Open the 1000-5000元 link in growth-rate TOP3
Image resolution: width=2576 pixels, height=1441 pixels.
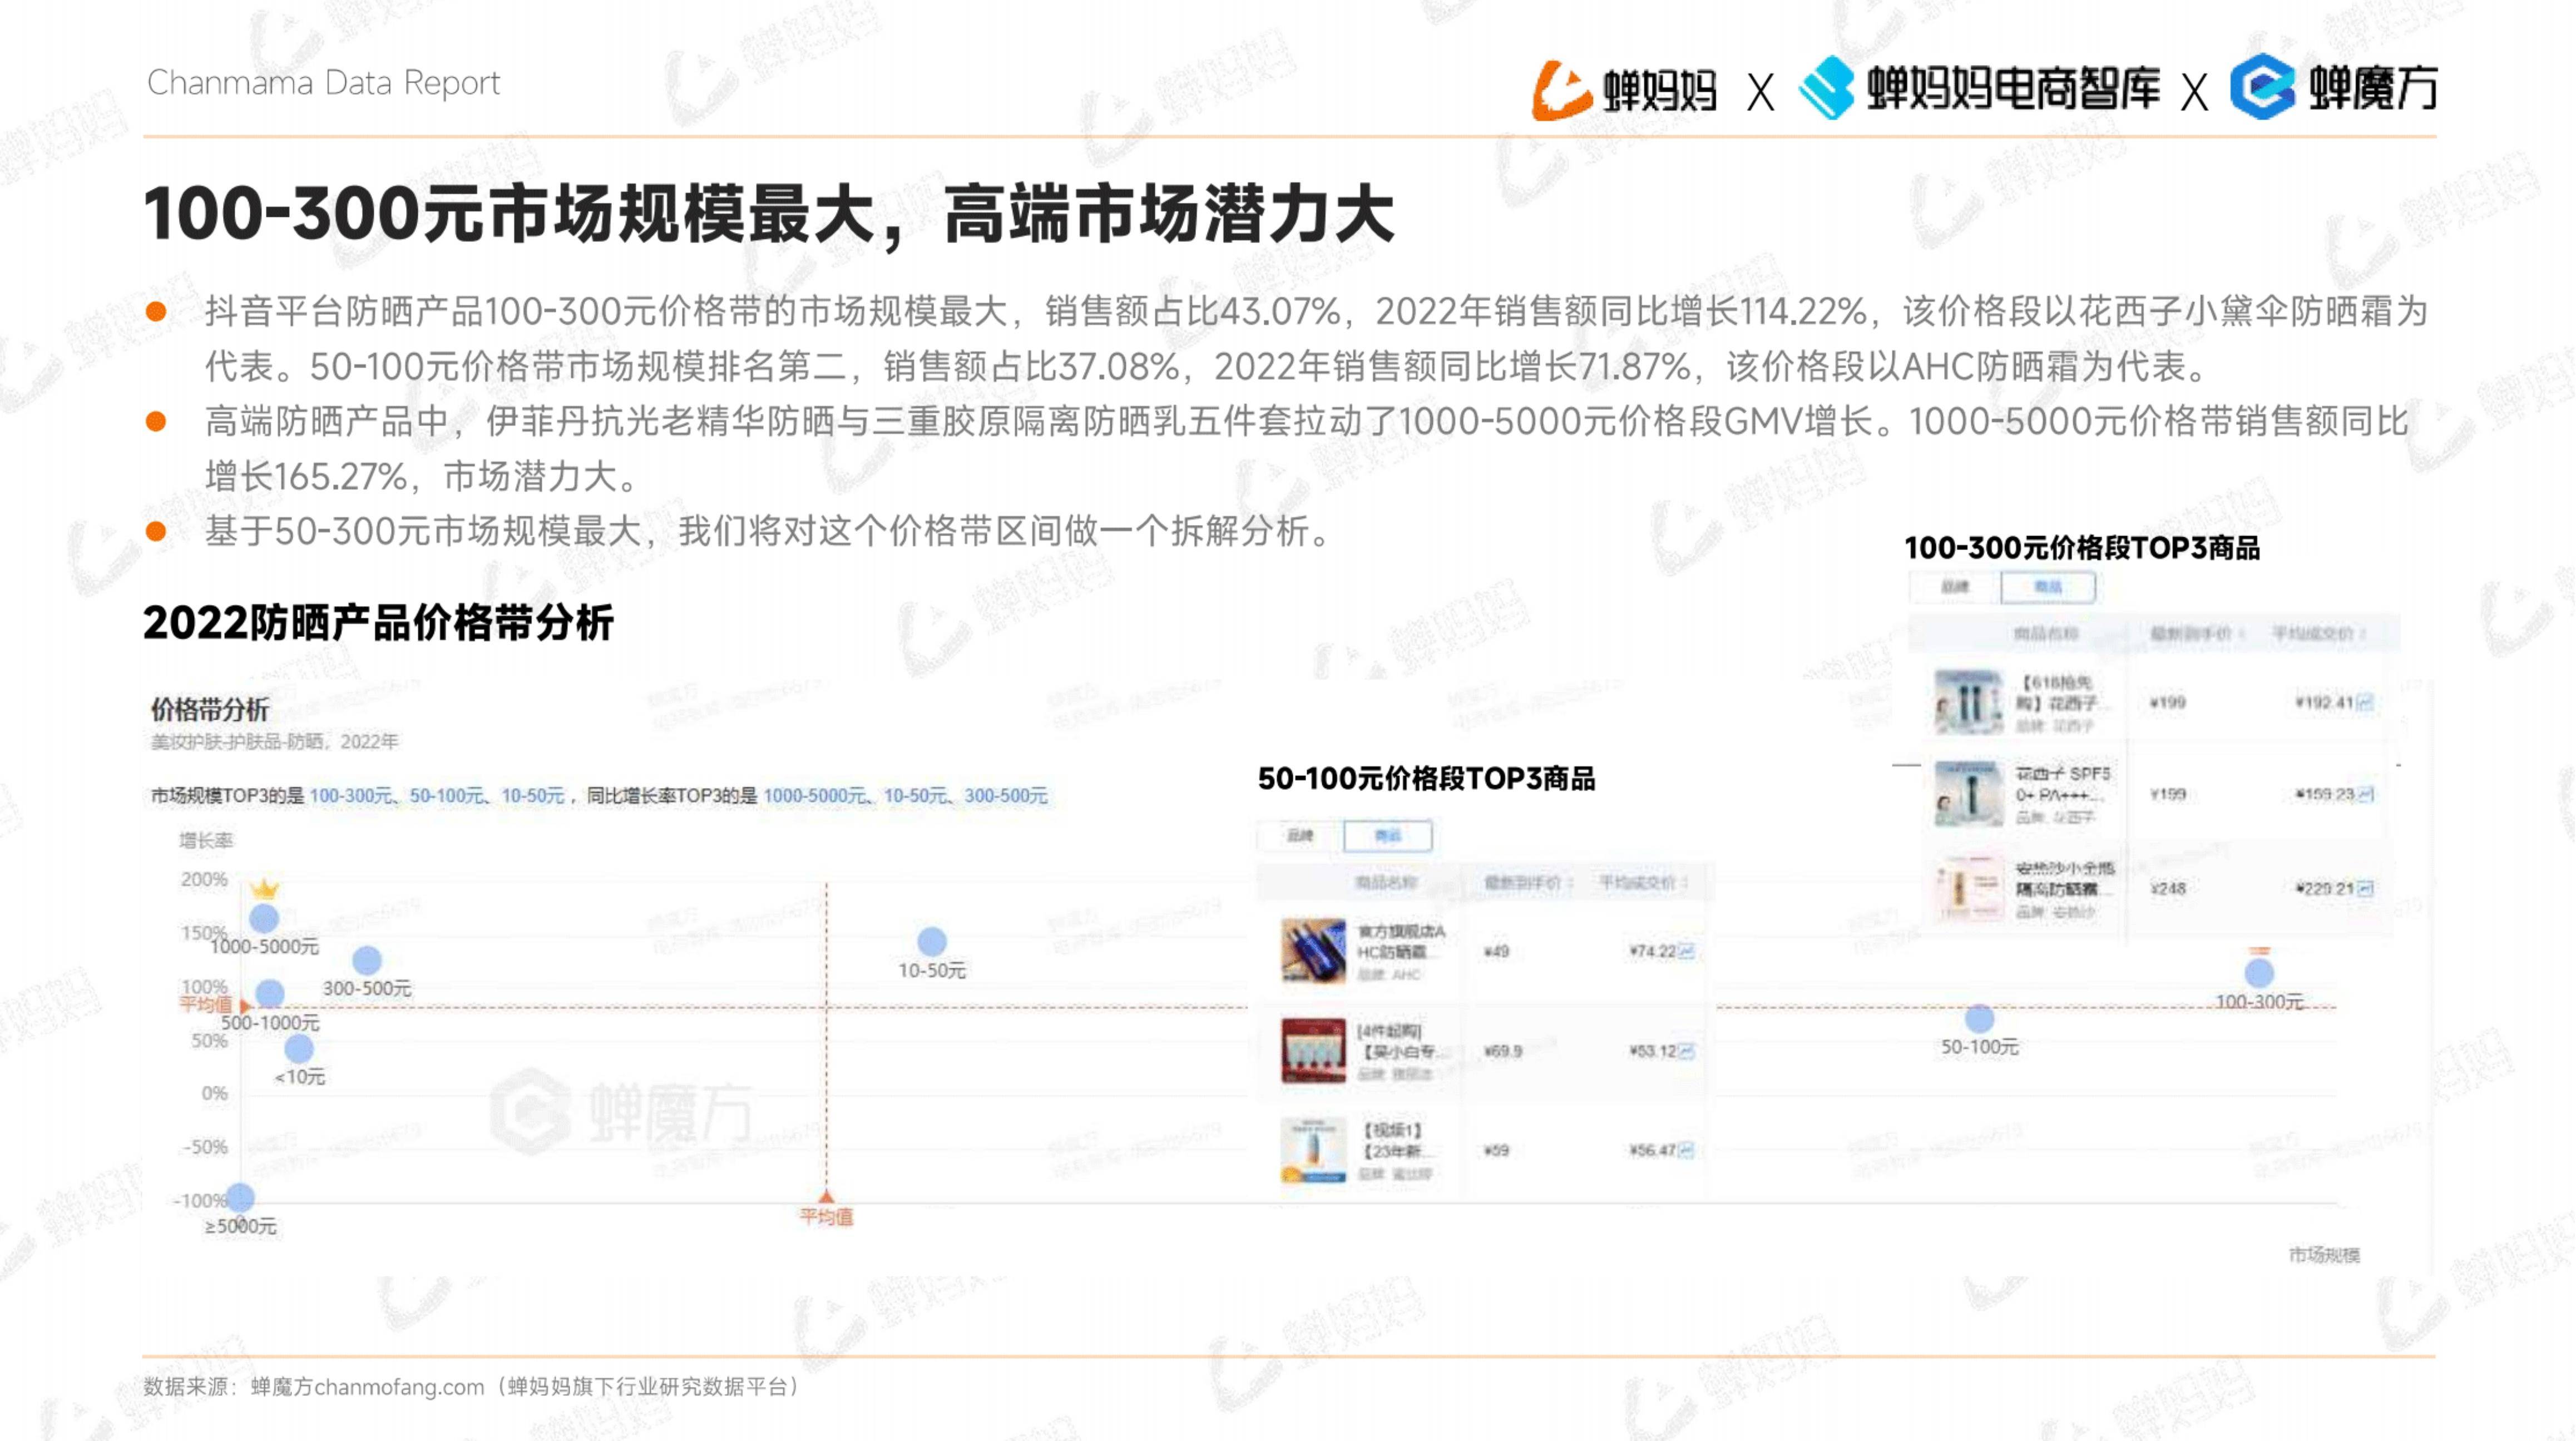pyautogui.click(x=815, y=795)
